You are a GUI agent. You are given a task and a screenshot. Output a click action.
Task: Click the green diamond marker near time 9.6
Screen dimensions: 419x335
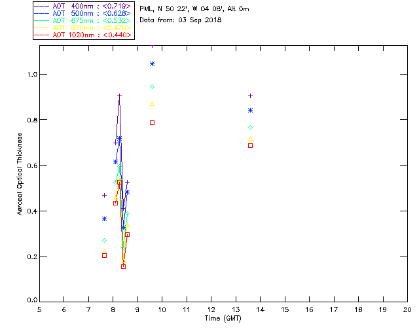pos(153,87)
